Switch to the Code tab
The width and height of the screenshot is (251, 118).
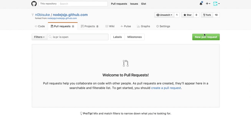tap(40, 26)
